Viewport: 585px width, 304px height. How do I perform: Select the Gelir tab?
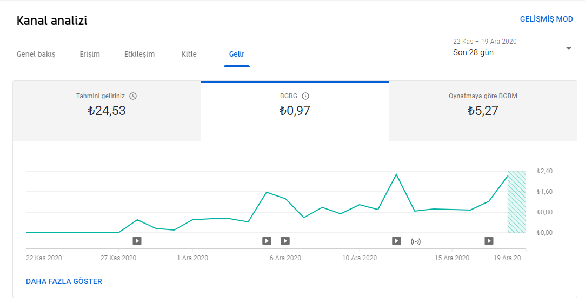click(236, 54)
